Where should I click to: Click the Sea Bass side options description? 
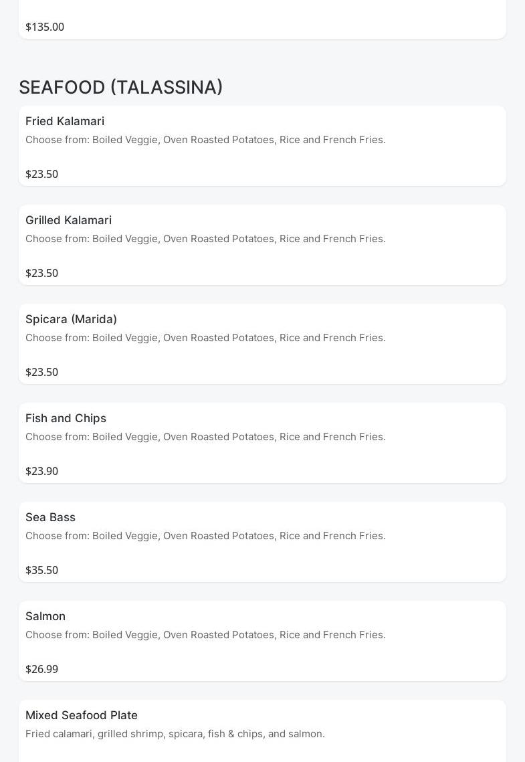tap(205, 536)
